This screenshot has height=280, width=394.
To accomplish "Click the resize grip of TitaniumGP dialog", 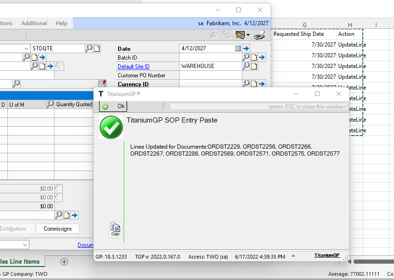I will click(346, 258).
